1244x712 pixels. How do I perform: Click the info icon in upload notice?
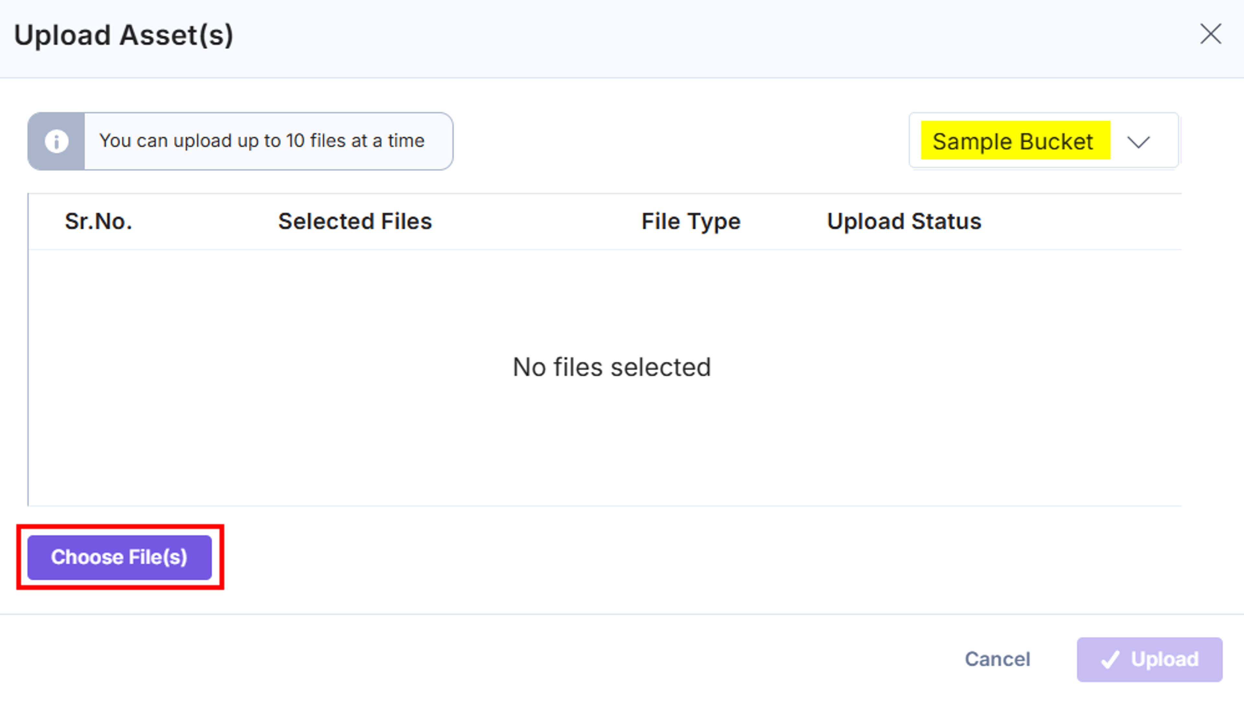[56, 142]
